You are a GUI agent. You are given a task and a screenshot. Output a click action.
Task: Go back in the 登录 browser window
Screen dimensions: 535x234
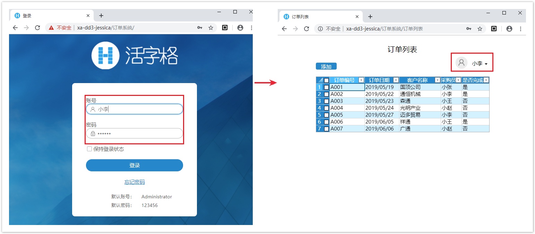coord(15,28)
